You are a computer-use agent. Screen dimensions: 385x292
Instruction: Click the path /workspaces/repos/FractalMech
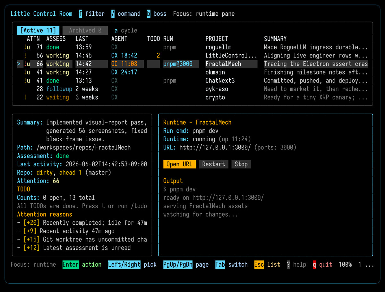coord(84,148)
